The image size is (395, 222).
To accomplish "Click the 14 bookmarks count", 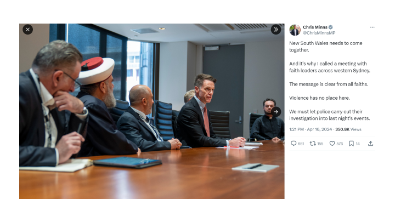I will [x=358, y=144].
